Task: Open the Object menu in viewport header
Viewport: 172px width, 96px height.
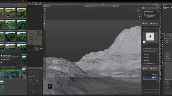Action: [x=64, y=4]
